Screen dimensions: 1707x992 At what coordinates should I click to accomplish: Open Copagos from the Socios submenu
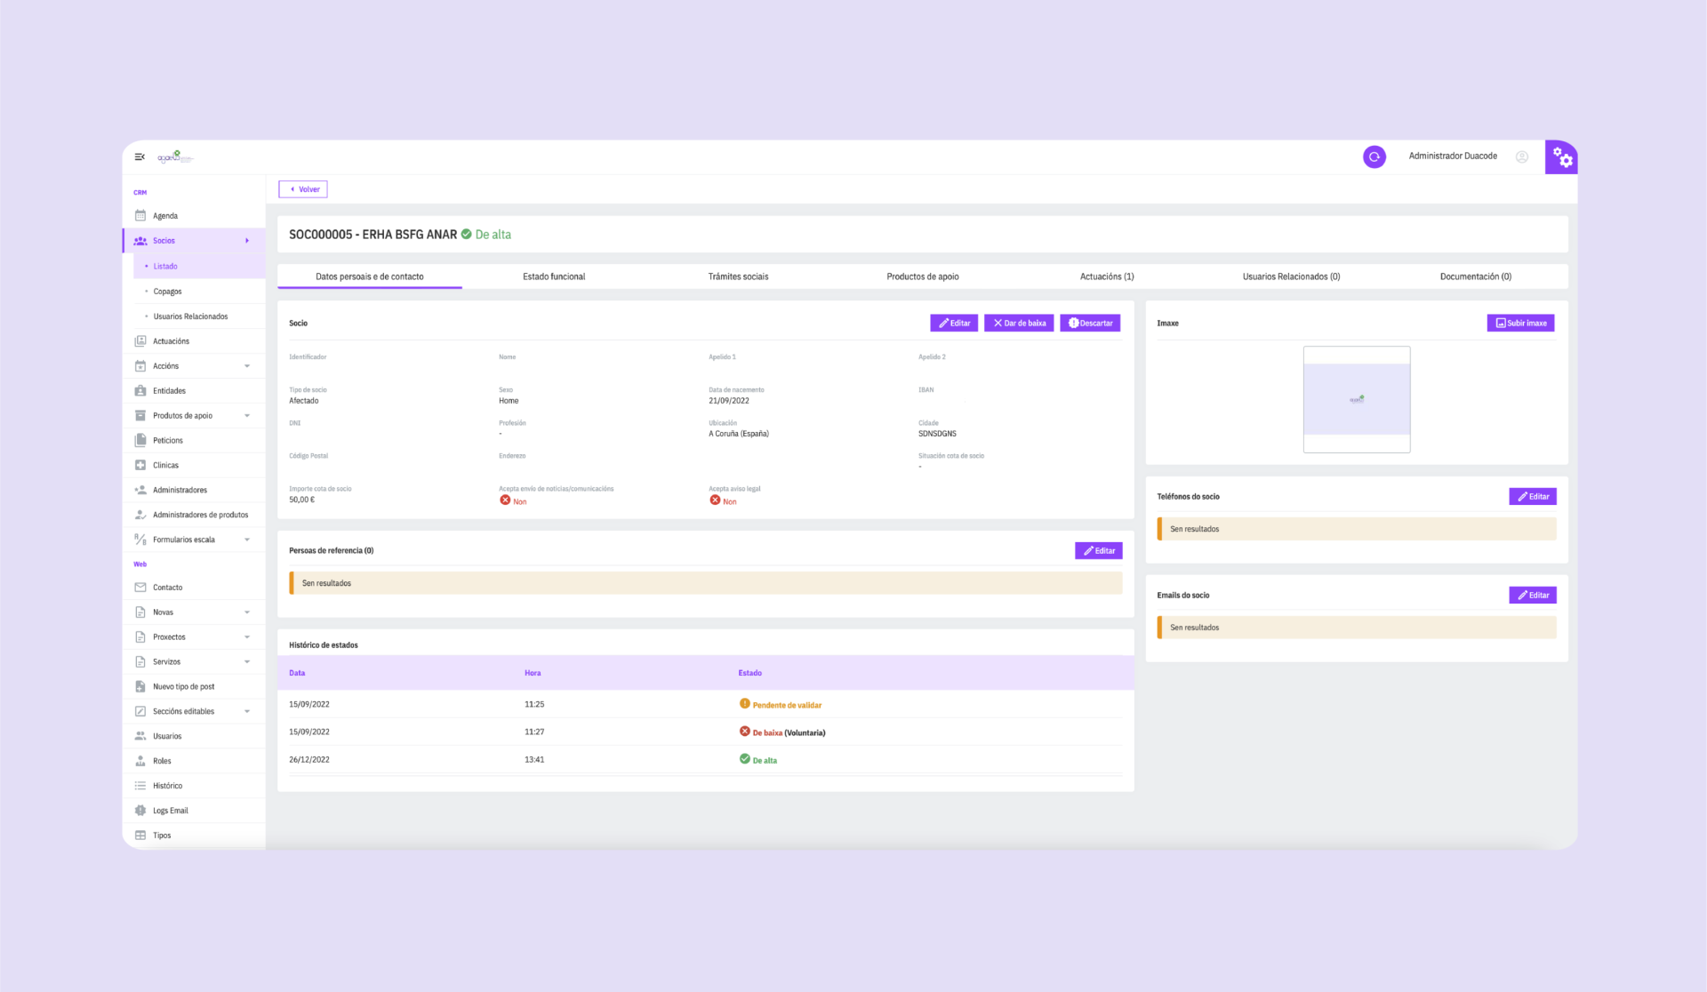(x=167, y=291)
